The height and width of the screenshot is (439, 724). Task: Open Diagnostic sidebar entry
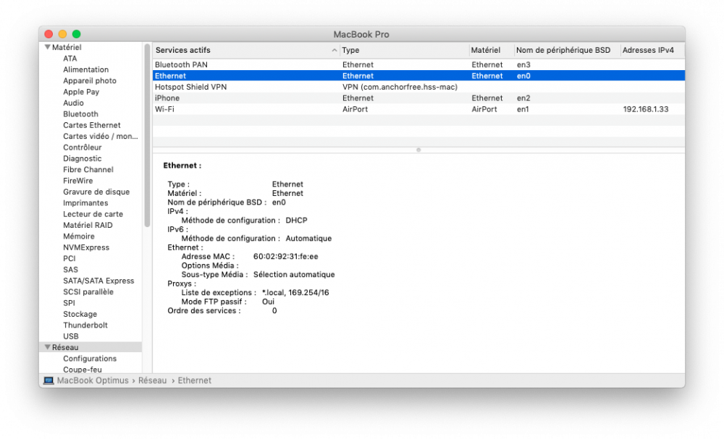[x=83, y=158]
